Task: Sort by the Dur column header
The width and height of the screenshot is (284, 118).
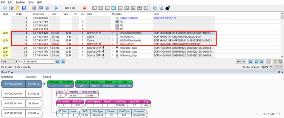Action: click(54, 14)
